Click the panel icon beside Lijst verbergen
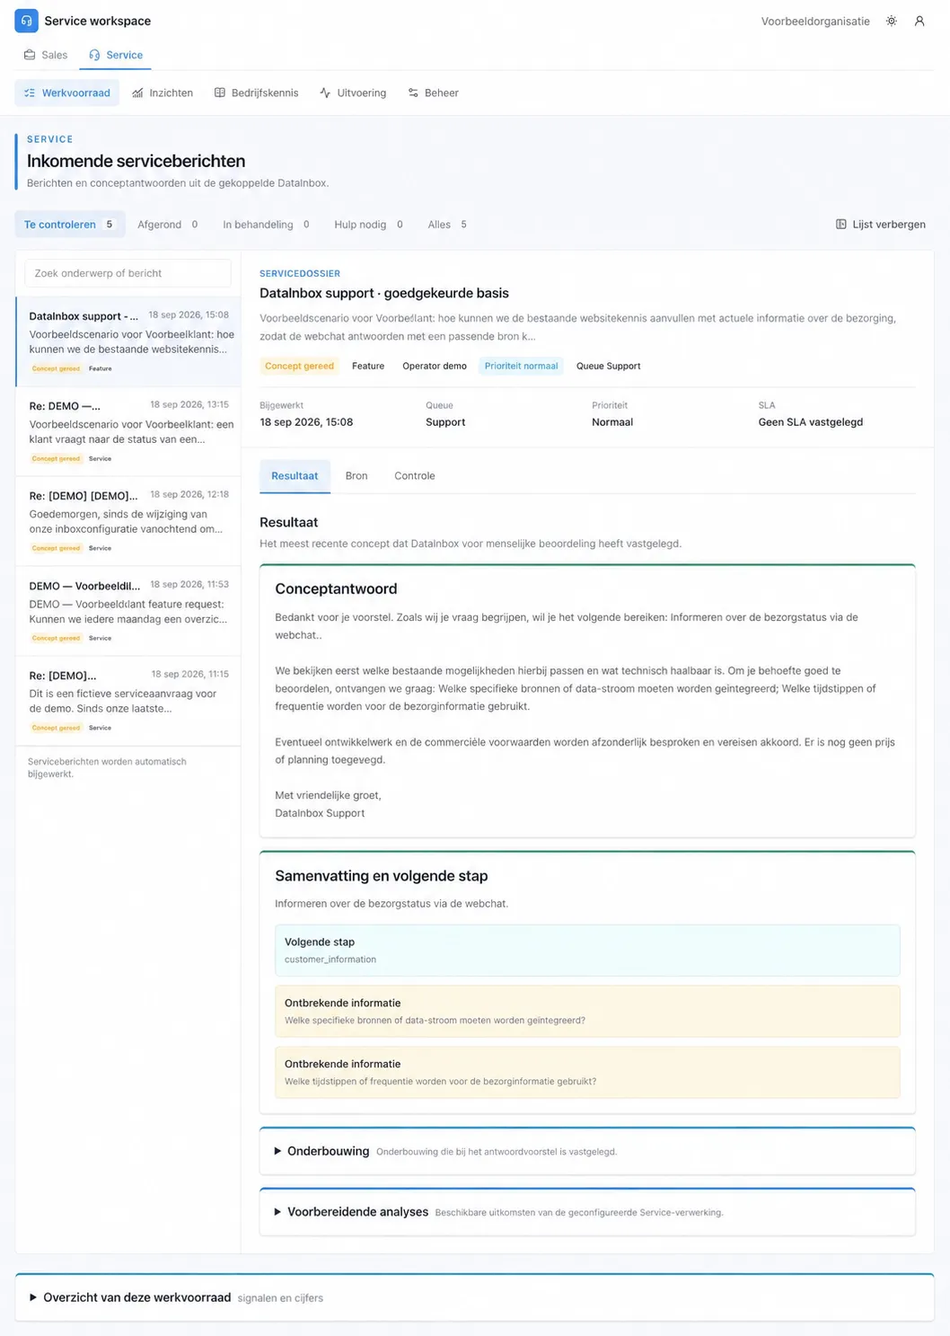Screen dimensions: 950x1336 (840, 224)
